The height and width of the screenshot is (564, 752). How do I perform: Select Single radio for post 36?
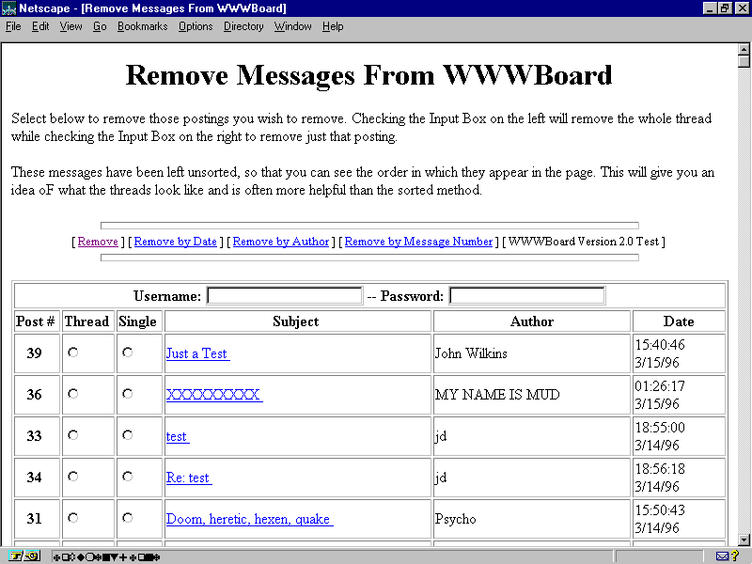[128, 394]
